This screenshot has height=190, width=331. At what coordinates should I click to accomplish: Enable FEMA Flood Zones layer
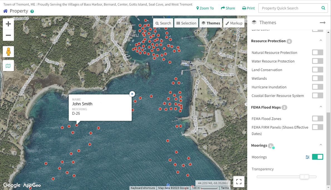[317, 118]
